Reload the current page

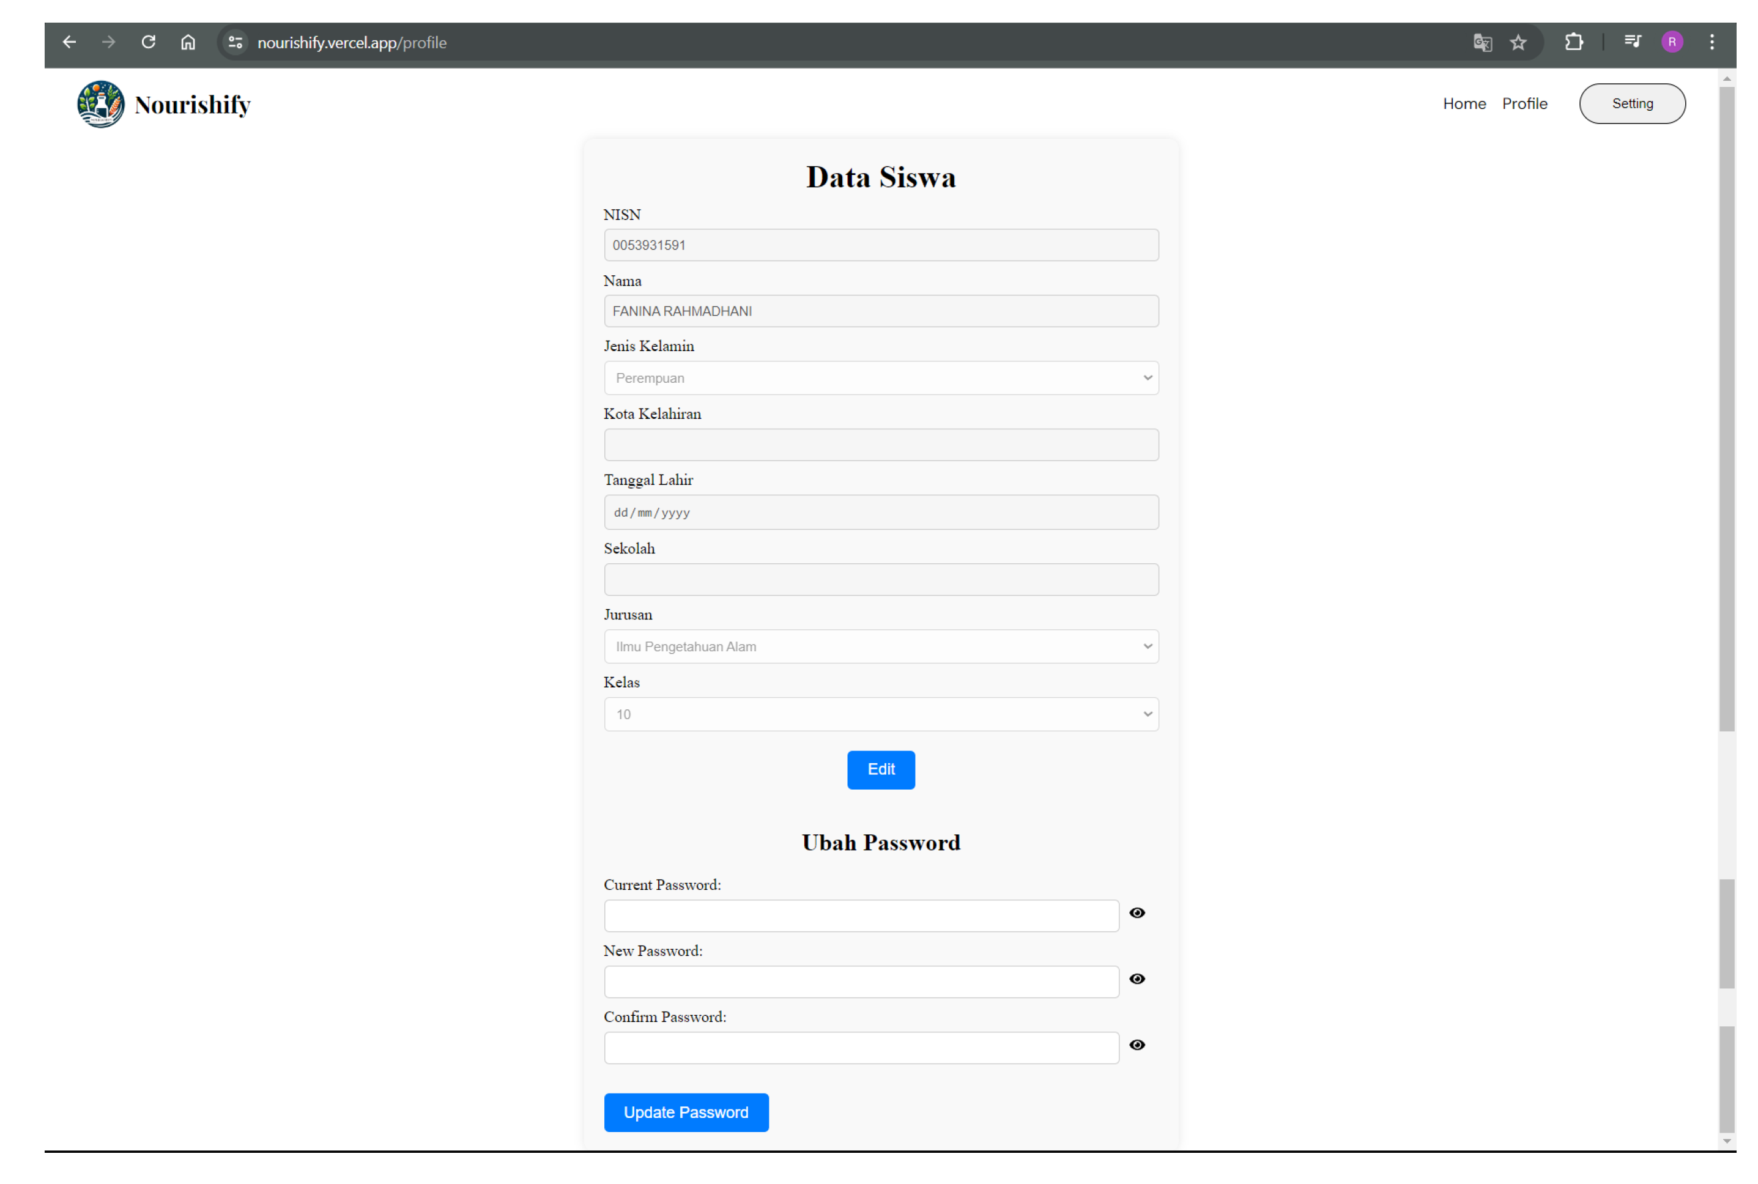(x=148, y=42)
